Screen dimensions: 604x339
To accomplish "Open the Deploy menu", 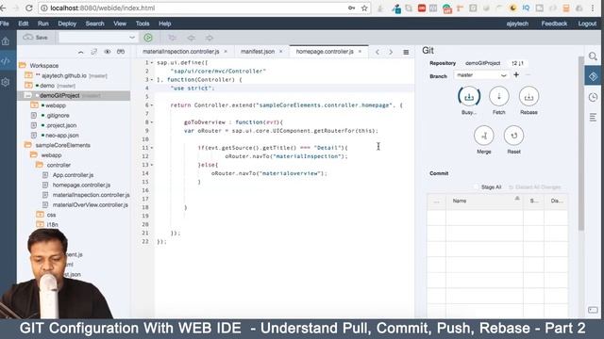I will click(x=67, y=24).
